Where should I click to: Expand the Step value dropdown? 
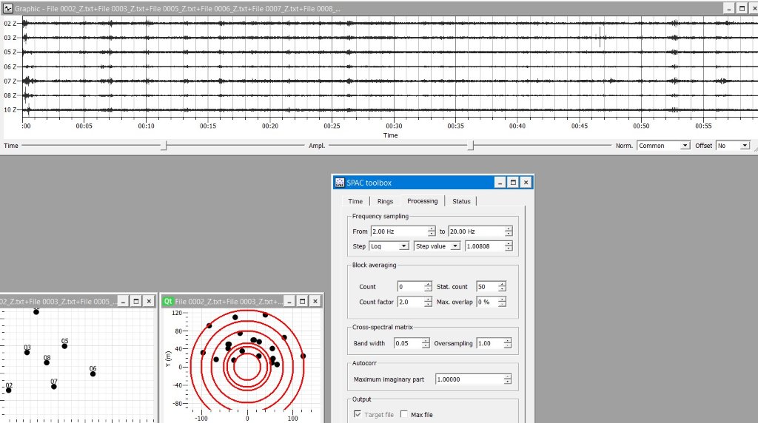pyautogui.click(x=437, y=246)
